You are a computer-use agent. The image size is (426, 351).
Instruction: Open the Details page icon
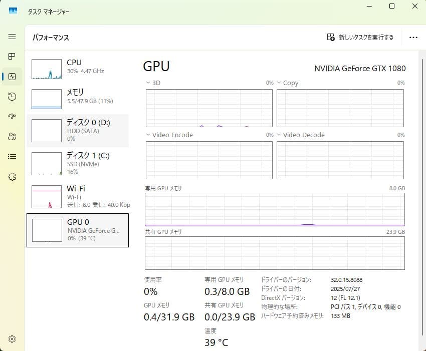12,156
